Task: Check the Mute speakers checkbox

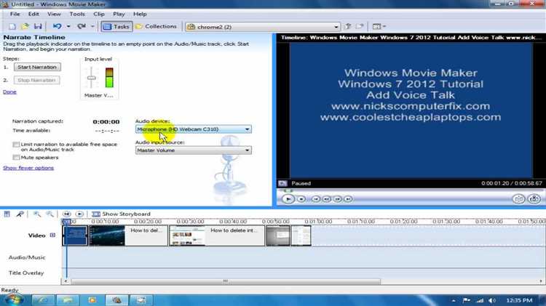Action: pyautogui.click(x=16, y=158)
